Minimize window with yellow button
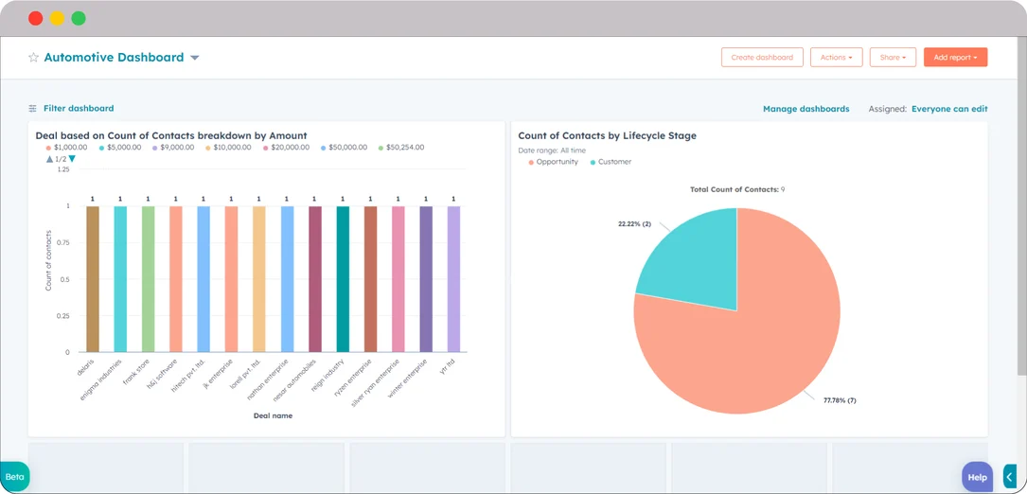Viewport: 1027px width, 494px height. [57, 18]
